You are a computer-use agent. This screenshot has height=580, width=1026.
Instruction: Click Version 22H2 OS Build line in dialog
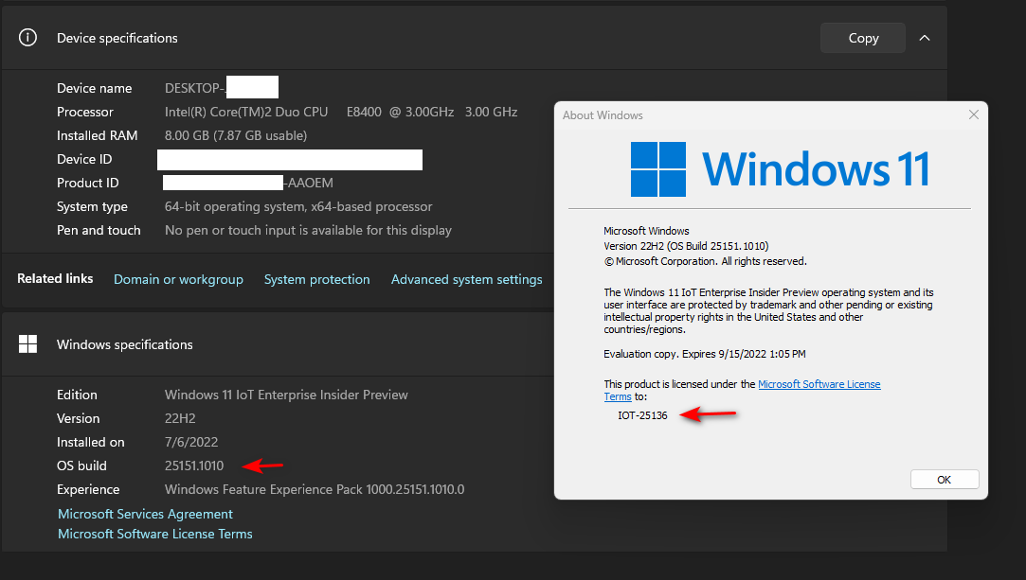coord(686,246)
